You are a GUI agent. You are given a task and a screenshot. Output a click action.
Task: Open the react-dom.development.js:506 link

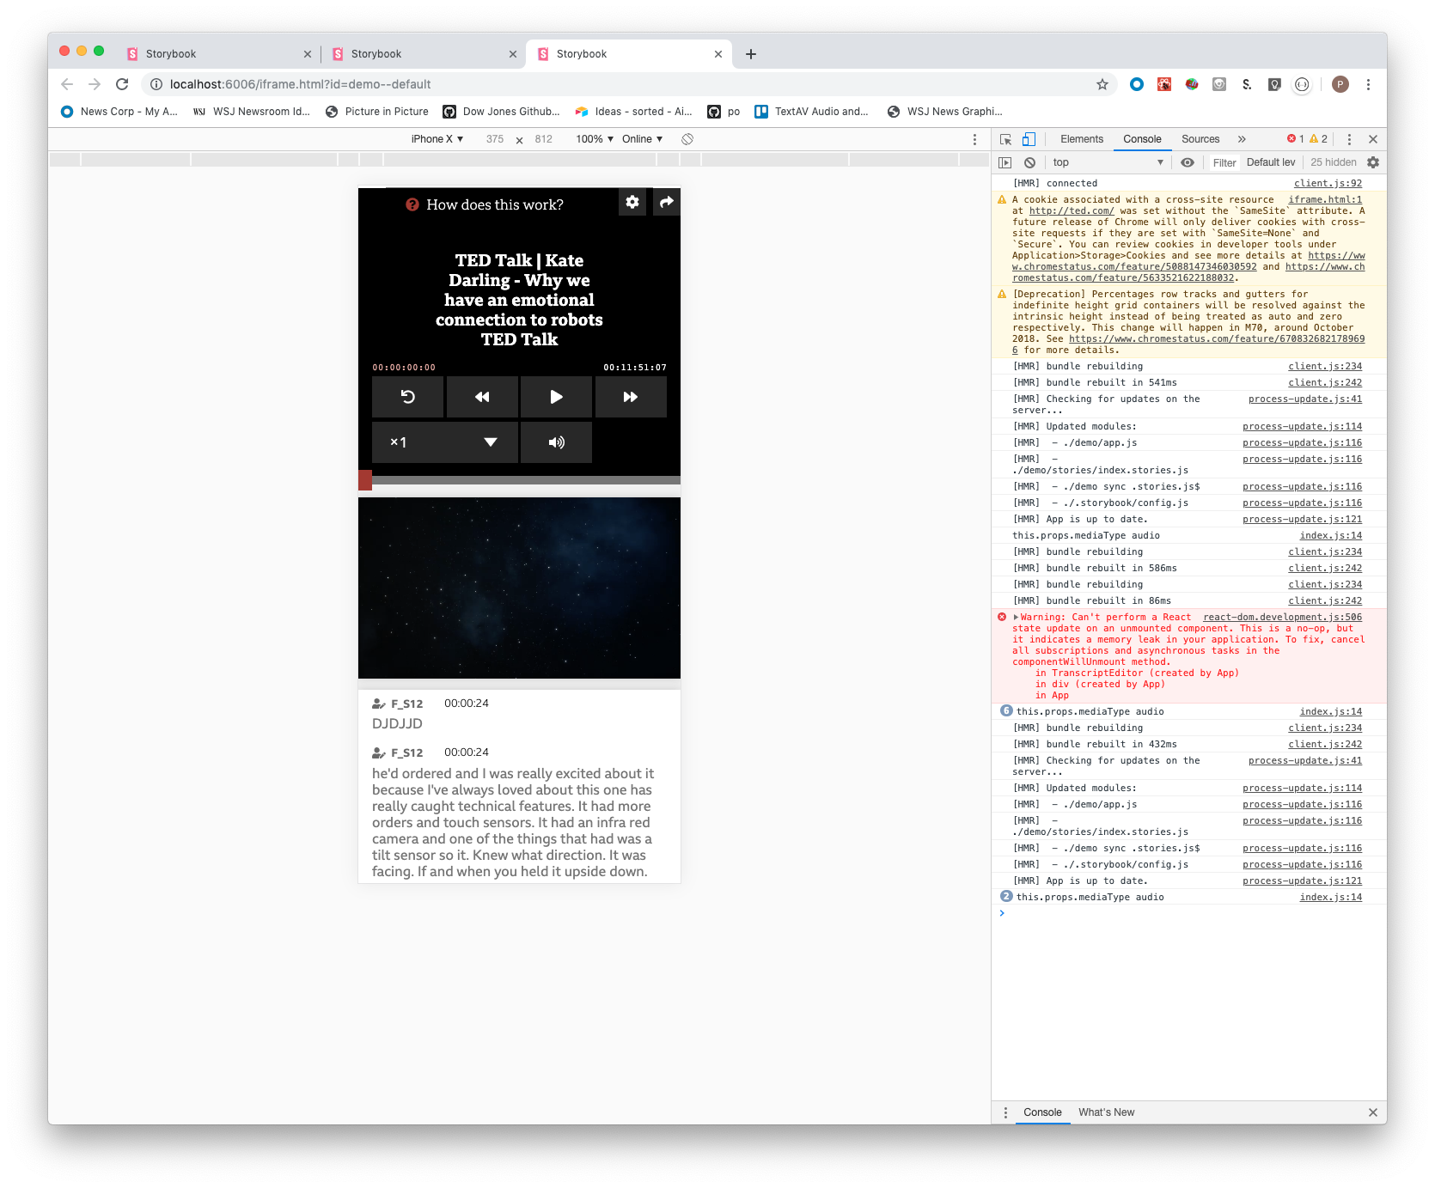click(1282, 617)
